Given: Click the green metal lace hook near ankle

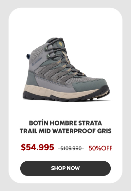Looking at the screenshot, I should coord(48,55).
